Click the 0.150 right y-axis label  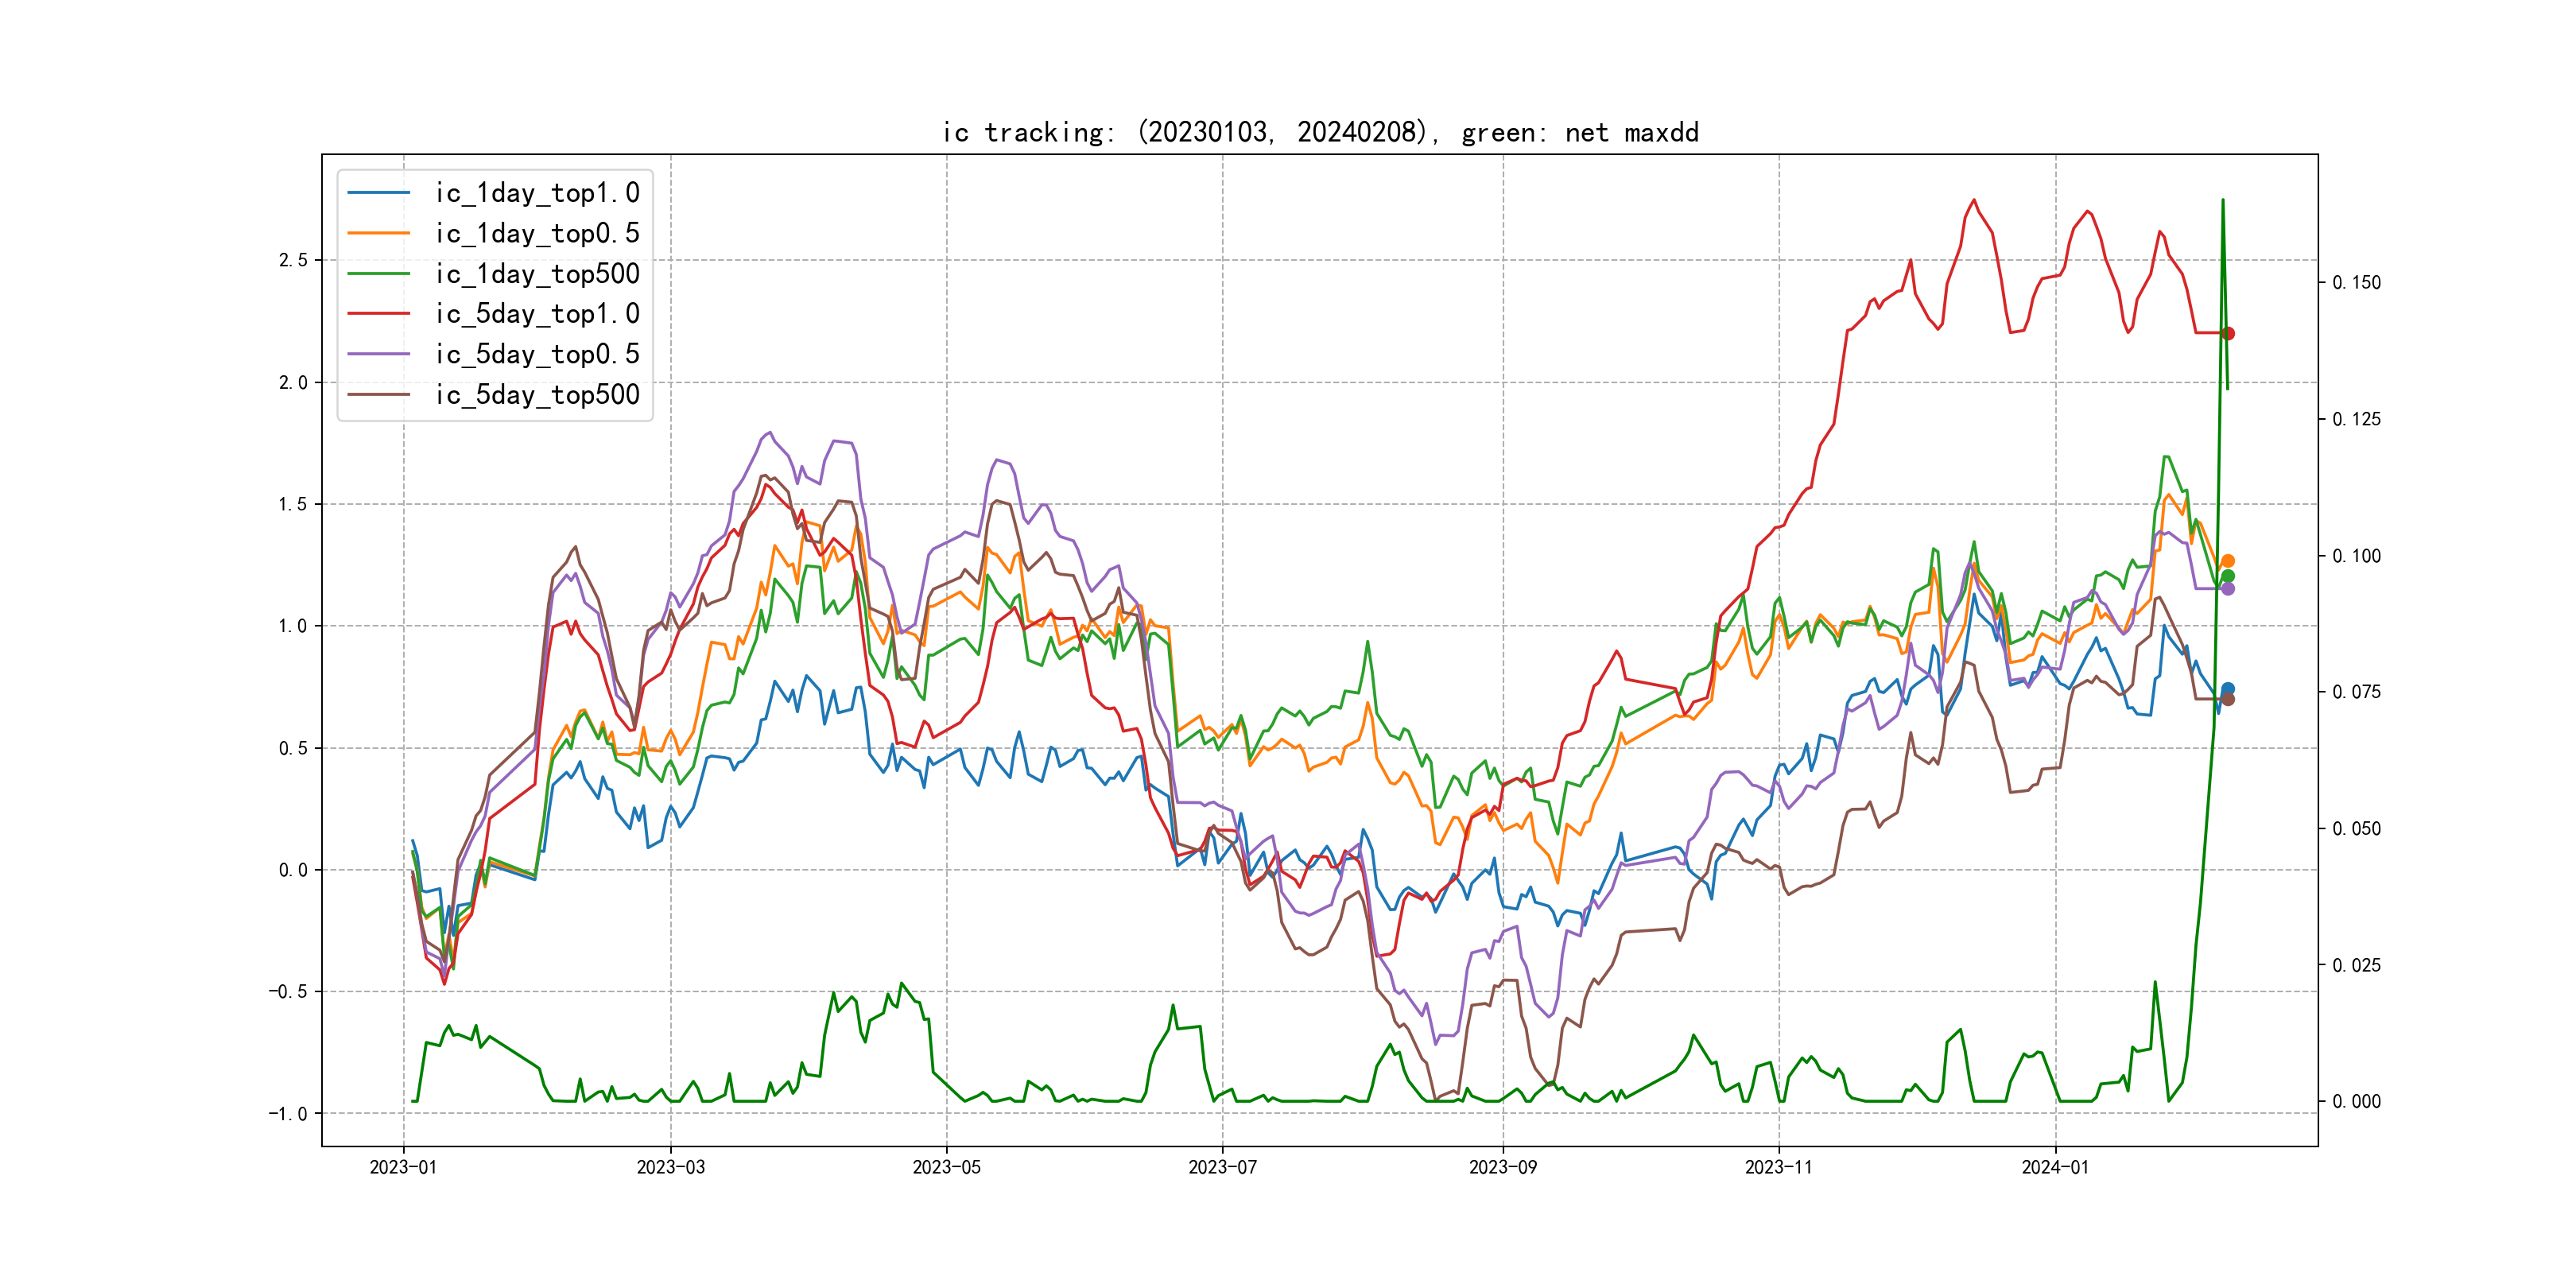click(x=2356, y=283)
